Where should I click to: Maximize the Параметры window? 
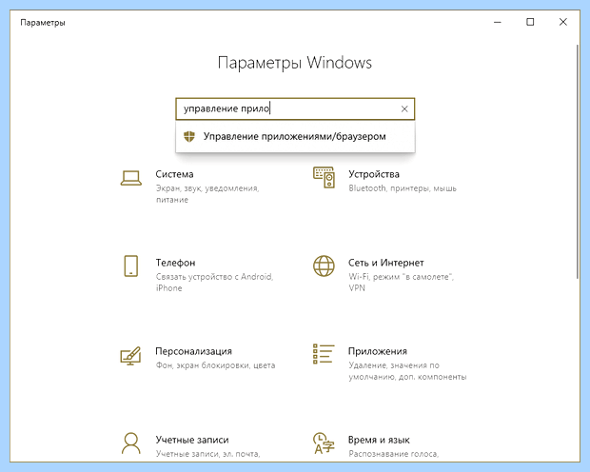530,22
